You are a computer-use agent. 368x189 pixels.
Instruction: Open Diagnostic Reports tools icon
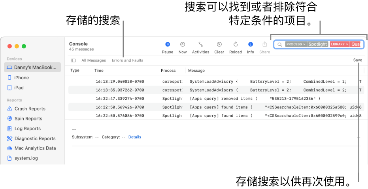pyautogui.click(x=9, y=138)
